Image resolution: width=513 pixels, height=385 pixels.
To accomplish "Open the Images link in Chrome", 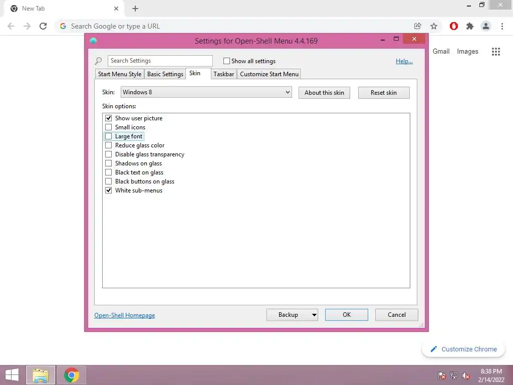I will [x=467, y=52].
